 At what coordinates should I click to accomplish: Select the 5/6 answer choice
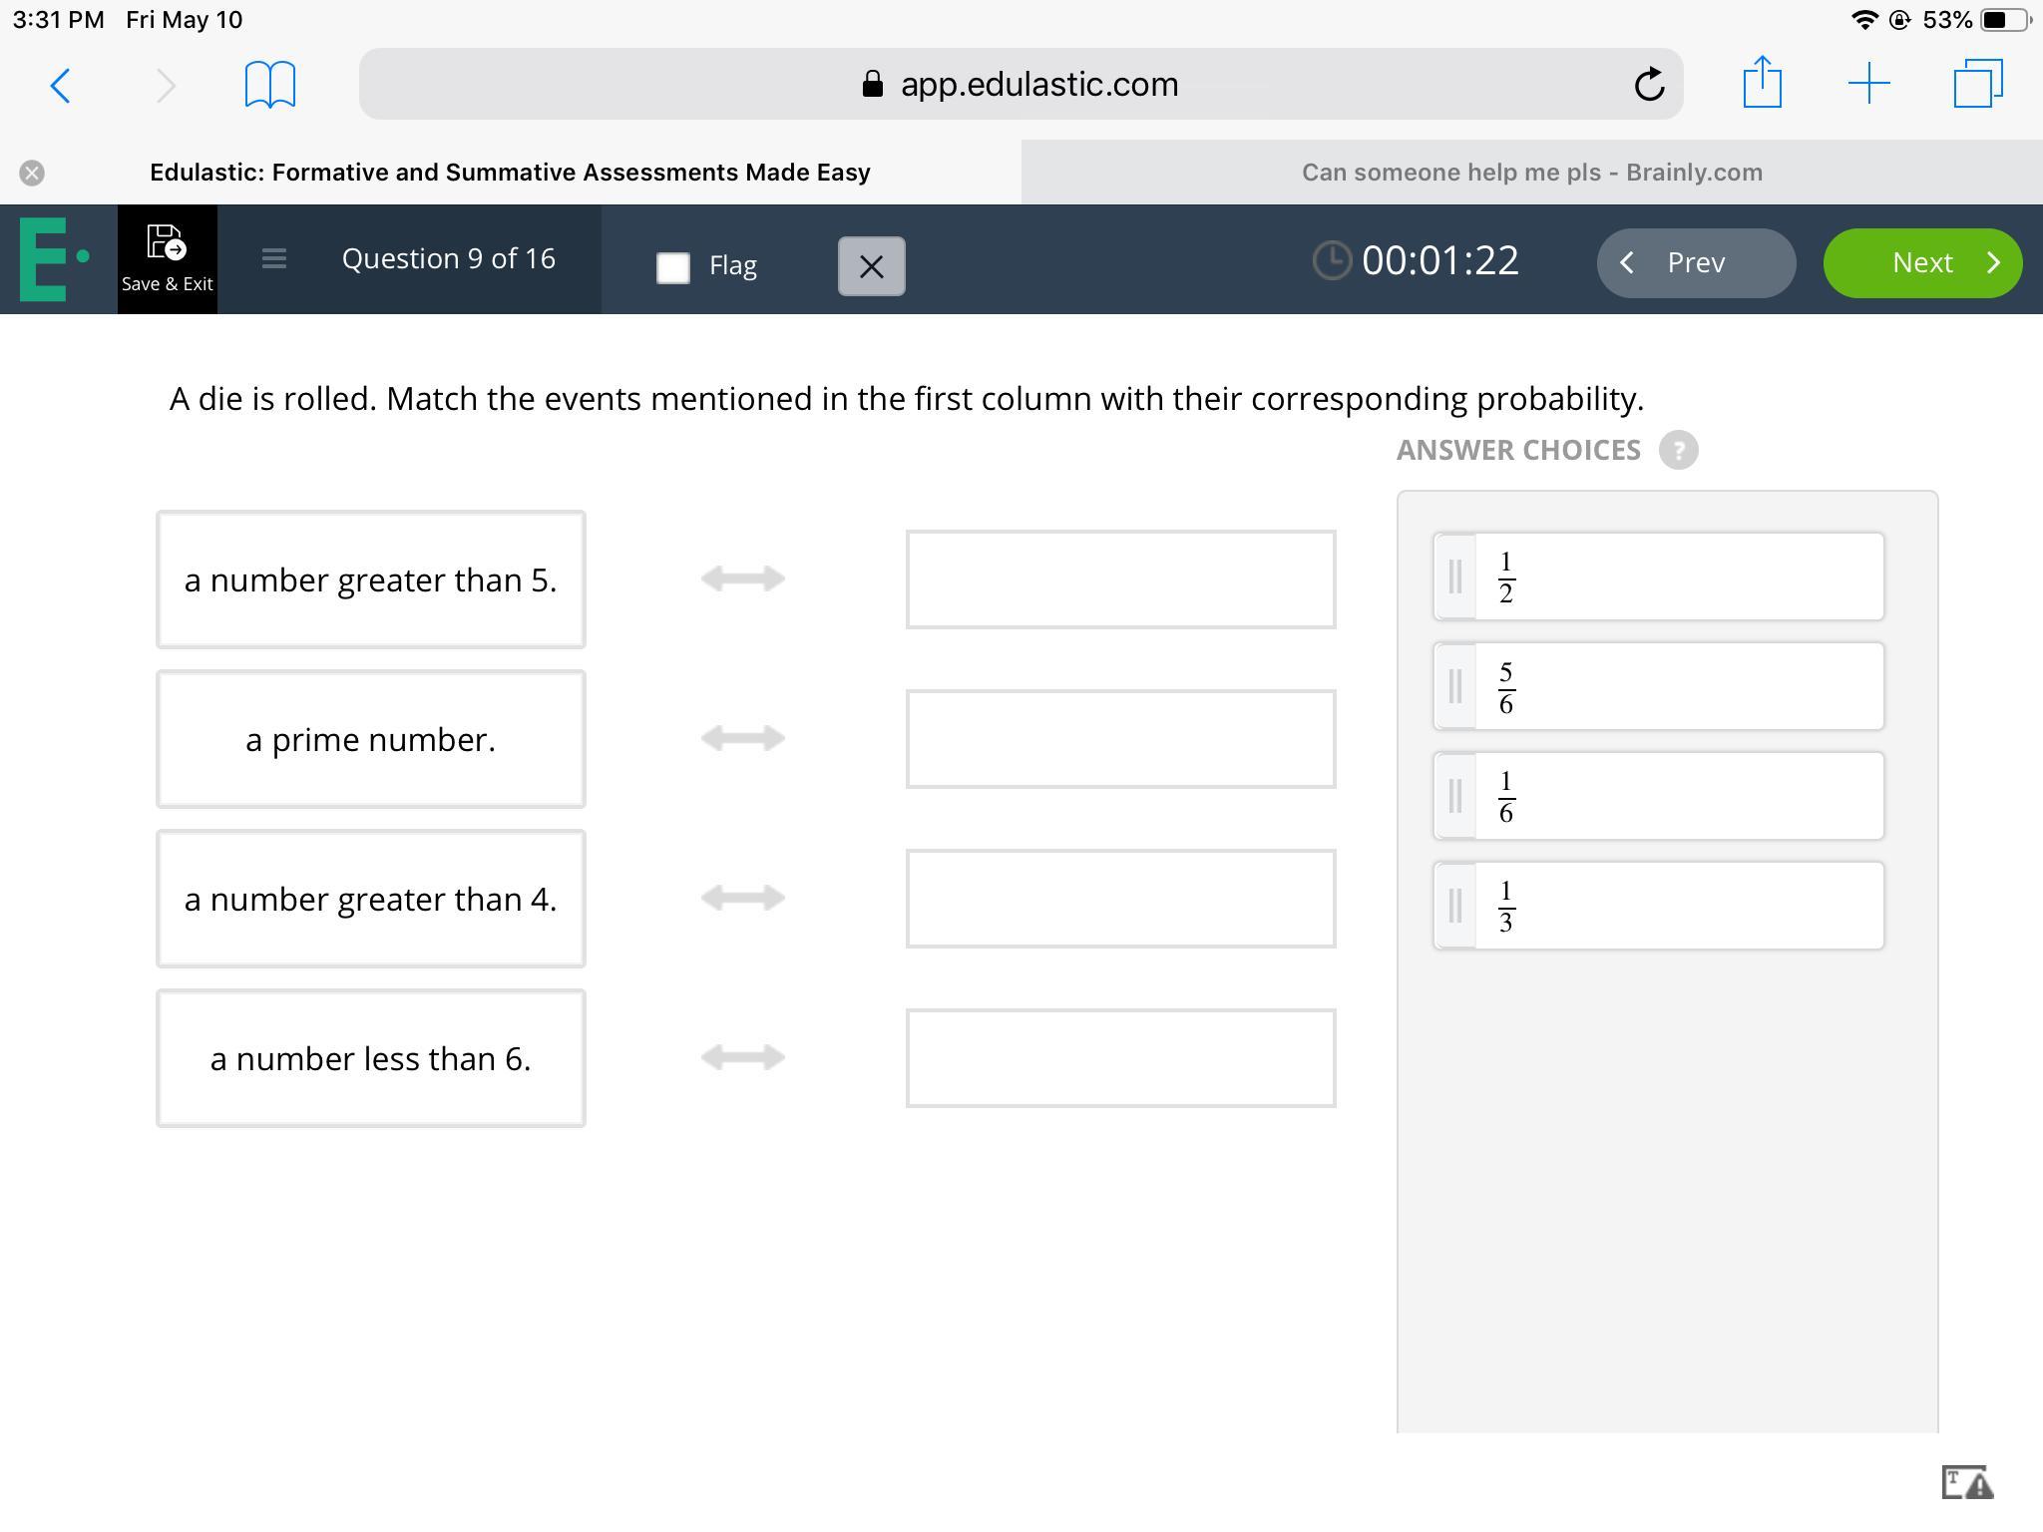[x=1658, y=686]
